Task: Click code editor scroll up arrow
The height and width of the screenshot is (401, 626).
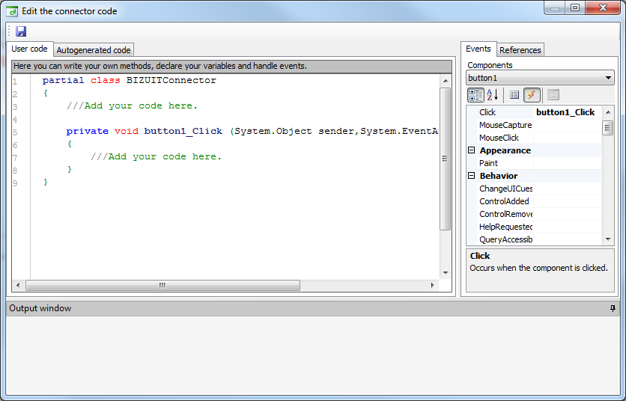Action: pos(446,81)
